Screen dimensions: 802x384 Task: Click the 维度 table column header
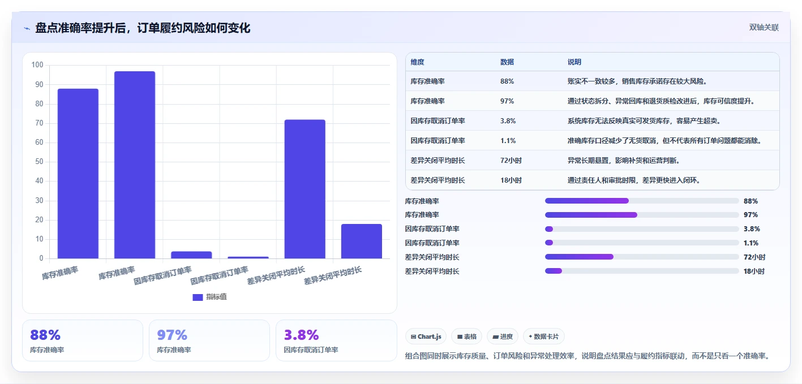pyautogui.click(x=418, y=62)
